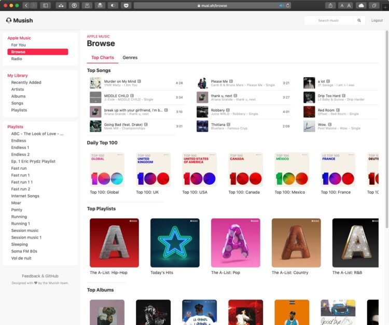Click the 1Password extension toolbar icon

pyautogui.click(x=74, y=6)
